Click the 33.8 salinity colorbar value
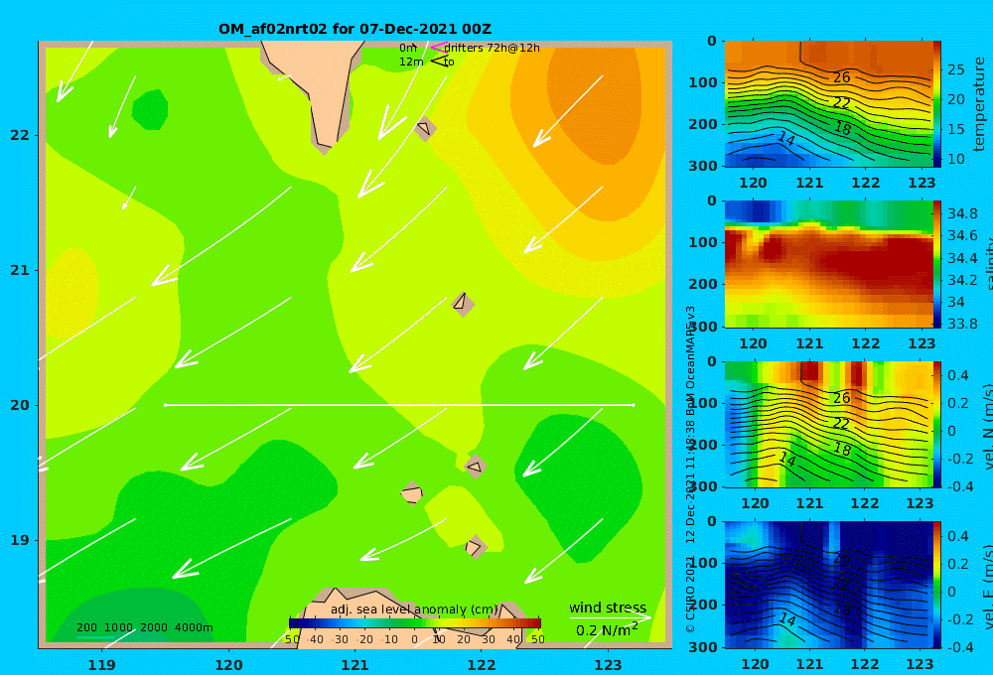 click(x=962, y=324)
